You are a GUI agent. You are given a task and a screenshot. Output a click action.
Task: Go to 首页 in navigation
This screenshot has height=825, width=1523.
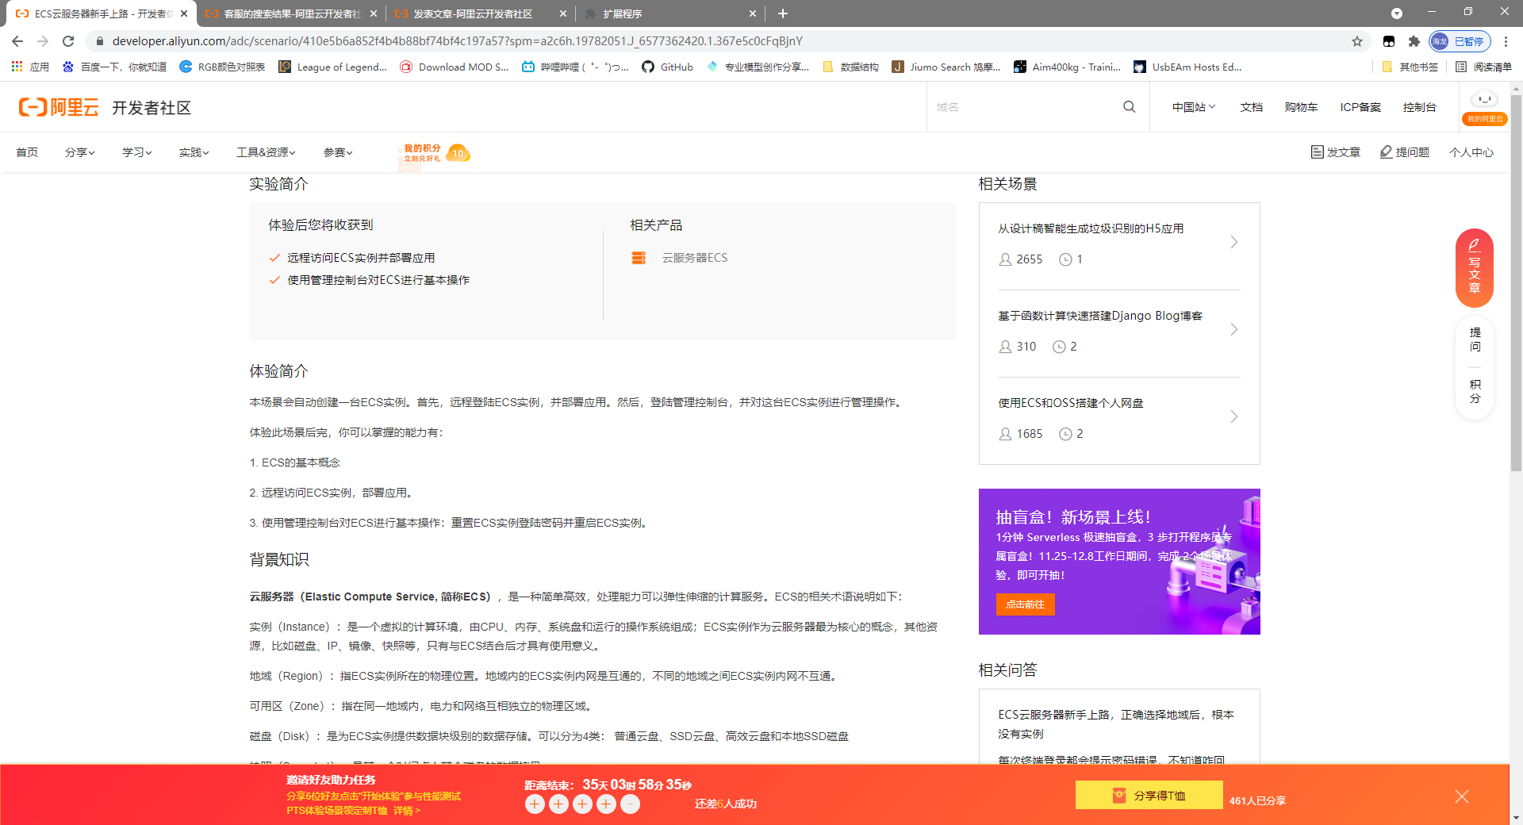[x=27, y=152]
